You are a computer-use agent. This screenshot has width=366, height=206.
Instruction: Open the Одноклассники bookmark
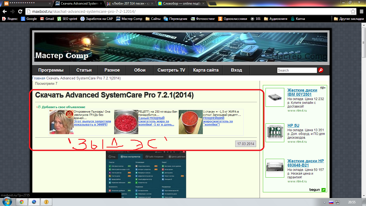point(233,19)
